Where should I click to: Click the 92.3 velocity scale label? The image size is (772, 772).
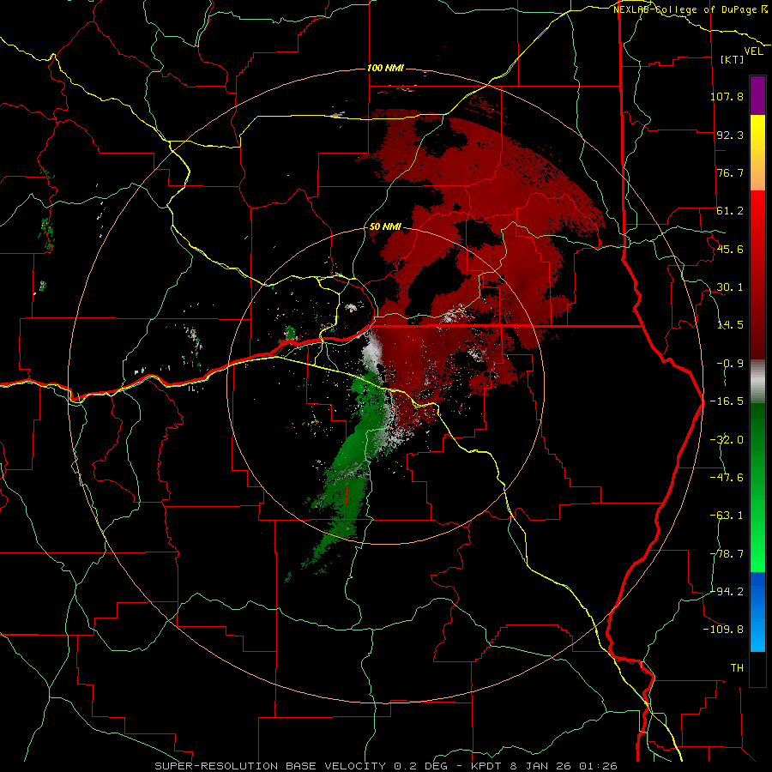click(730, 135)
